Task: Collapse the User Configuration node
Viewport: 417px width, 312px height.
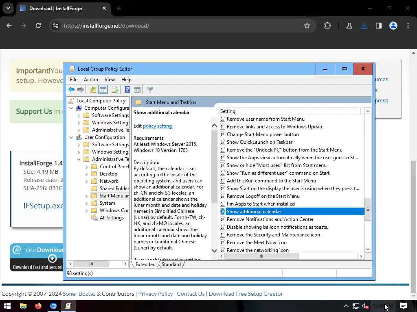Action: point(71,137)
